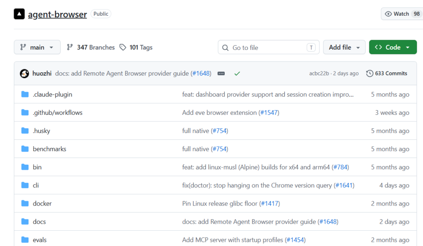Screen dimensions: 423x246
Task: Click 'Public' visibility badge
Action: pyautogui.click(x=101, y=14)
